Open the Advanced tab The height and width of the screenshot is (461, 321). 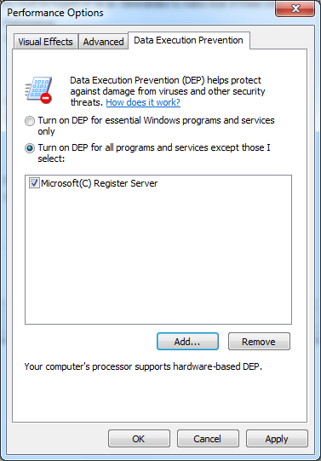pyautogui.click(x=103, y=42)
